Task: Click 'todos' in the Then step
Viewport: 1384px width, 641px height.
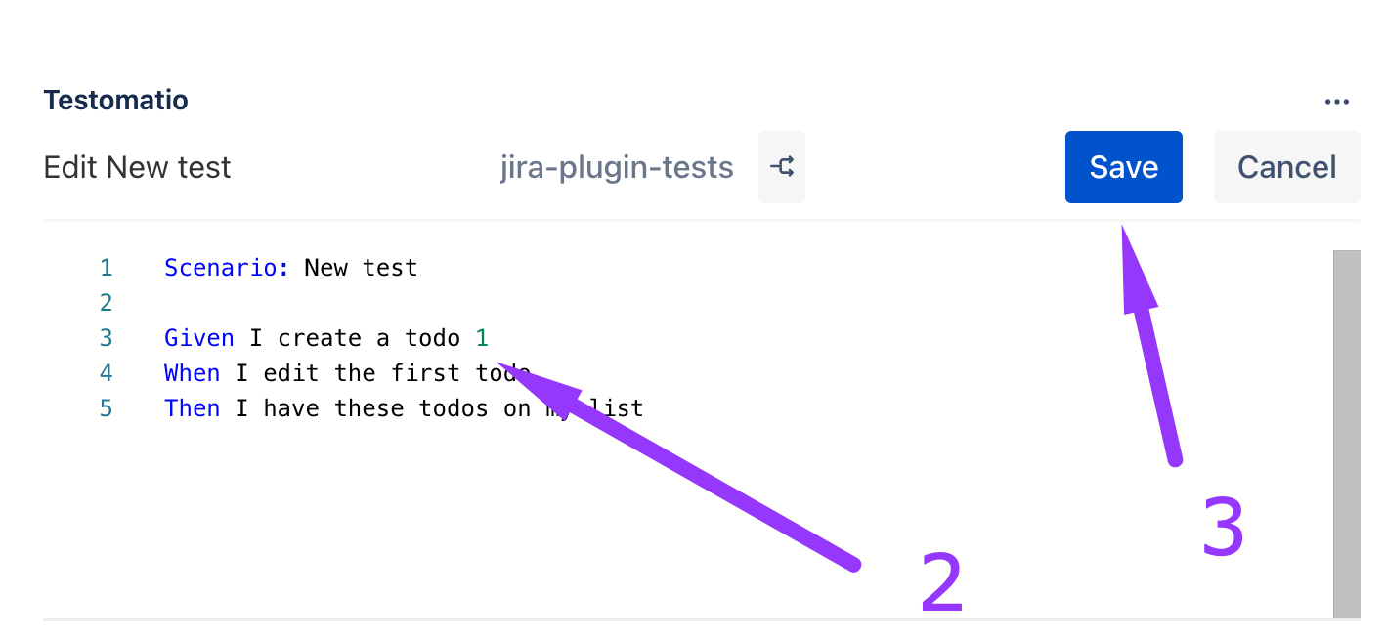Action: click(x=454, y=408)
